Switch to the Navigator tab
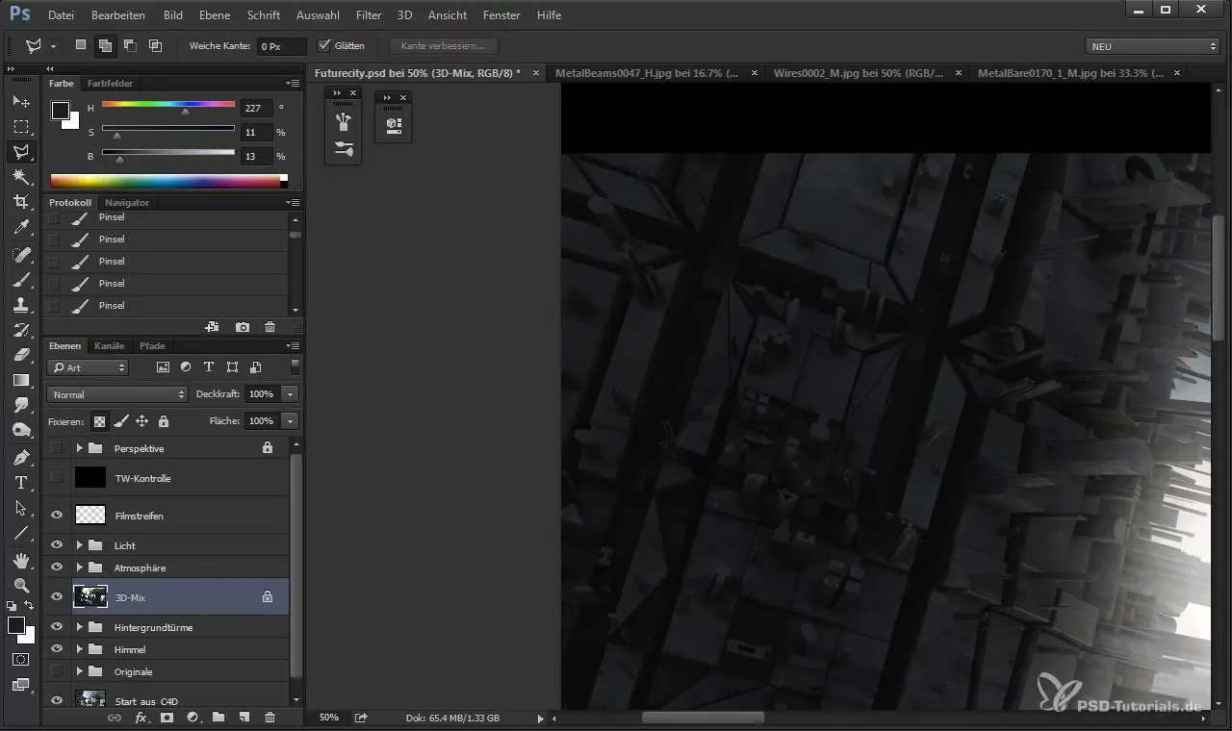The image size is (1232, 731). [127, 203]
